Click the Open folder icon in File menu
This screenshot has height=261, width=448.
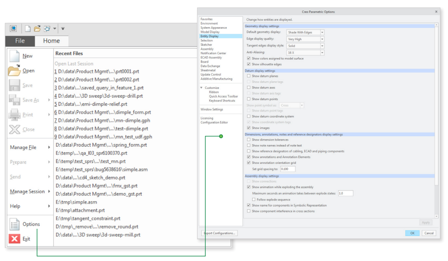tap(14, 70)
